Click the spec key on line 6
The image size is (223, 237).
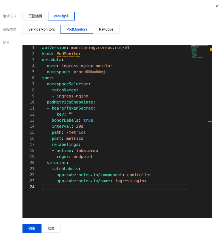(x=47, y=78)
